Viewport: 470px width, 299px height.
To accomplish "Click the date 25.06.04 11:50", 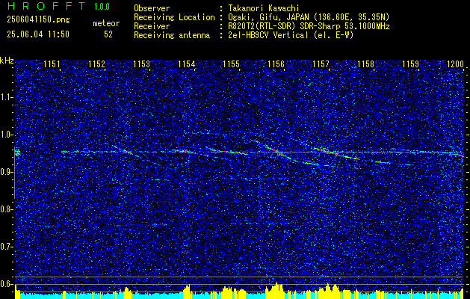I will pos(38,34).
